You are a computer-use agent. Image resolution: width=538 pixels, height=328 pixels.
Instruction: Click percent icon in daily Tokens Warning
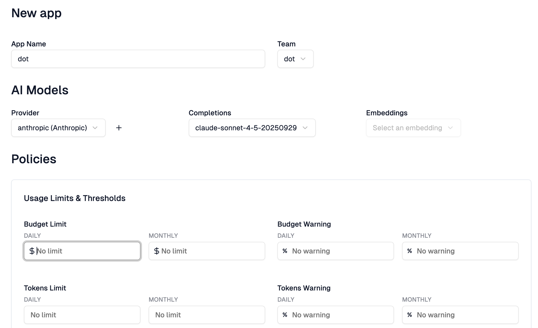pos(285,315)
